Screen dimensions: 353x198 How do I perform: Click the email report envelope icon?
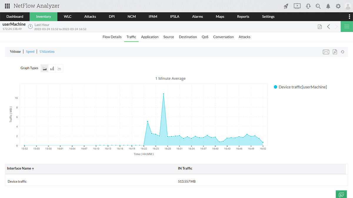[326, 52]
